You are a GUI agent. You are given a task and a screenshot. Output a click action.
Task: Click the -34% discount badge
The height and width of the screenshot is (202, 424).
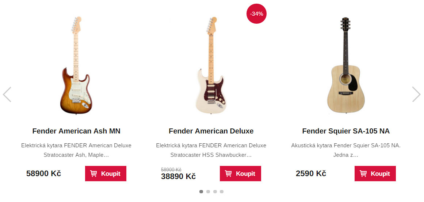[x=256, y=14]
